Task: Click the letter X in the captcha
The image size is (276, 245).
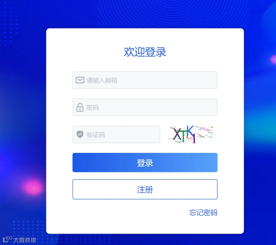Action: click(177, 134)
